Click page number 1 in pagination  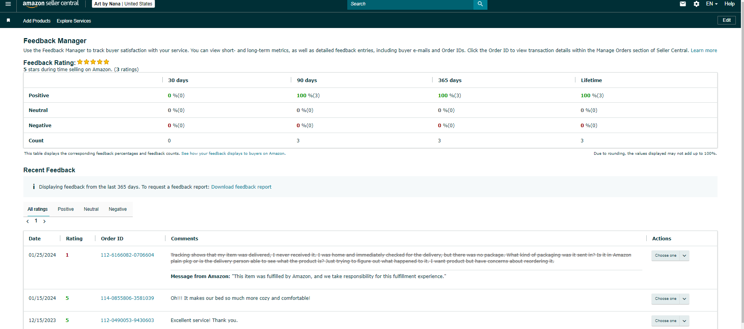tap(36, 221)
